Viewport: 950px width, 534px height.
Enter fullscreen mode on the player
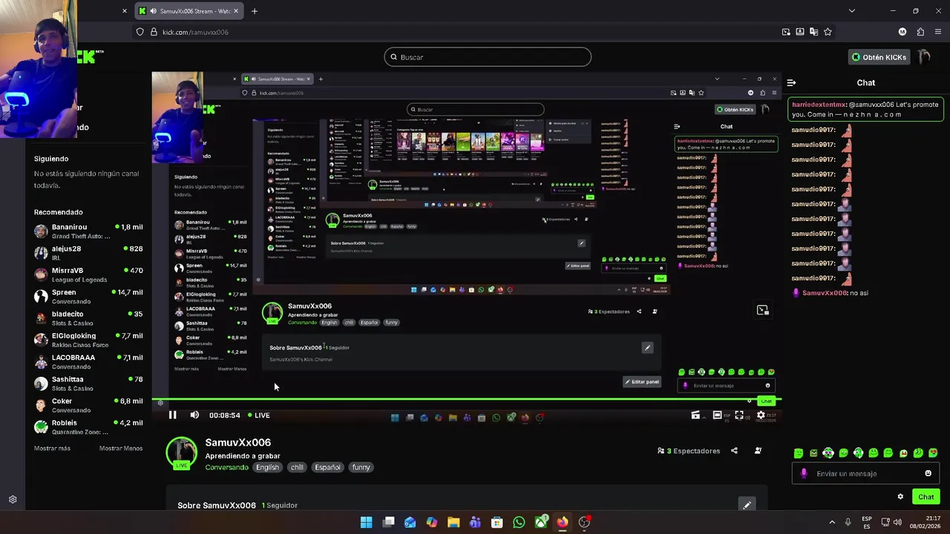[x=739, y=415]
